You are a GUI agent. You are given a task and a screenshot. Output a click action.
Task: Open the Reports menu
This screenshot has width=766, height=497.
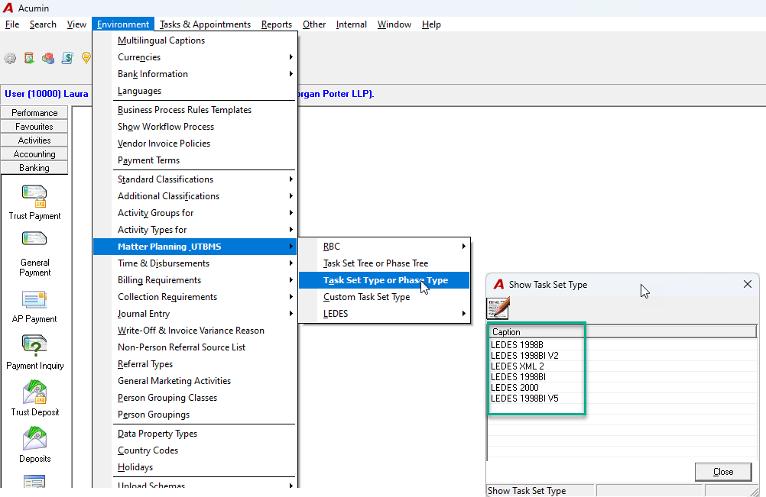tap(277, 24)
